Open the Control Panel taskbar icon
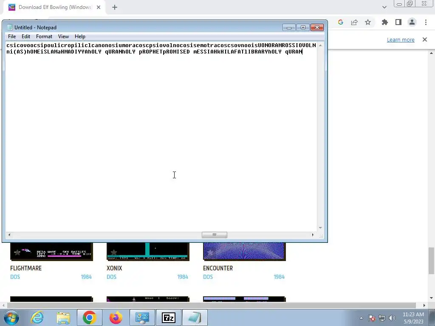 (142, 318)
